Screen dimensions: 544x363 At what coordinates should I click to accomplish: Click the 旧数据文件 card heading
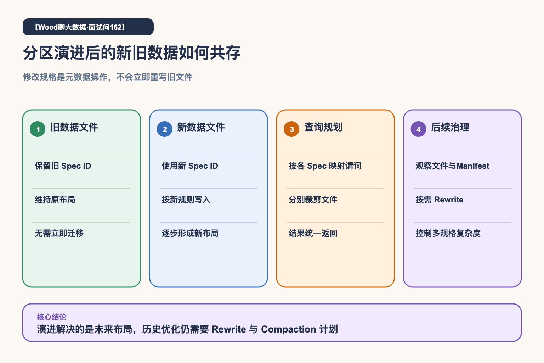pos(74,127)
